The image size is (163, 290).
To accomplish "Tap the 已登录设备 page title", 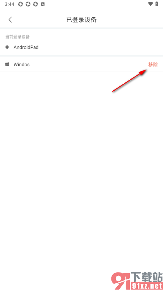I will click(x=81, y=20).
